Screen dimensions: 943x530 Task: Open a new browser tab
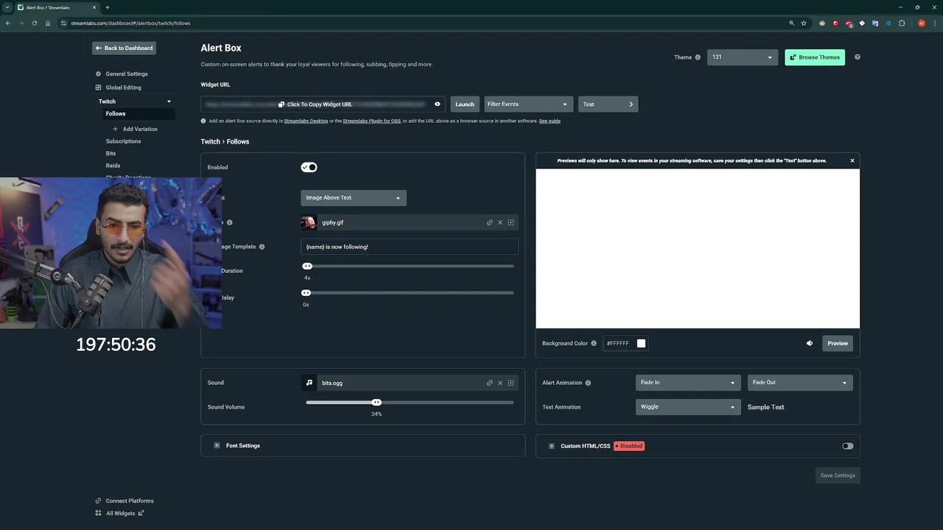coord(107,7)
